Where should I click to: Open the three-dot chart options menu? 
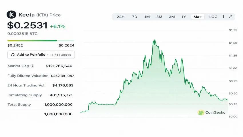click(x=224, y=17)
